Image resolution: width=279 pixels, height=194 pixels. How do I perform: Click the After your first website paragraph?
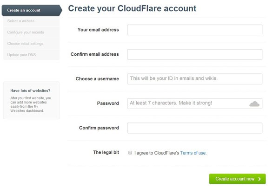(31, 104)
